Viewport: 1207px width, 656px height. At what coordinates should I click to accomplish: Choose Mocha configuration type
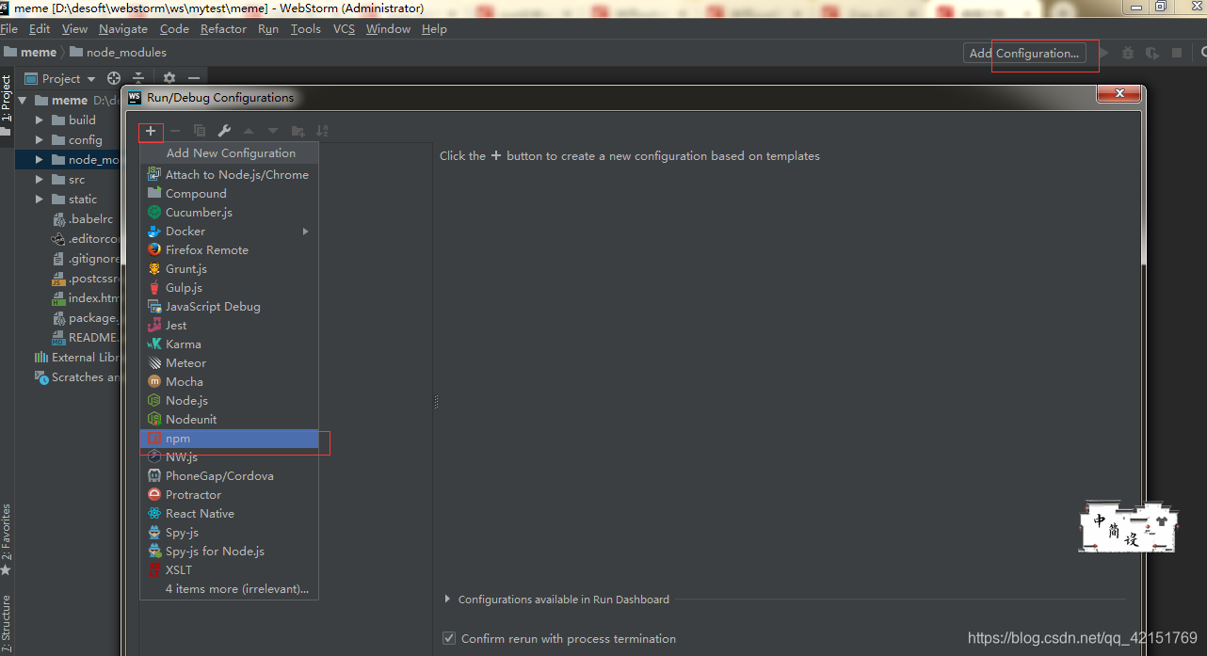pos(229,381)
